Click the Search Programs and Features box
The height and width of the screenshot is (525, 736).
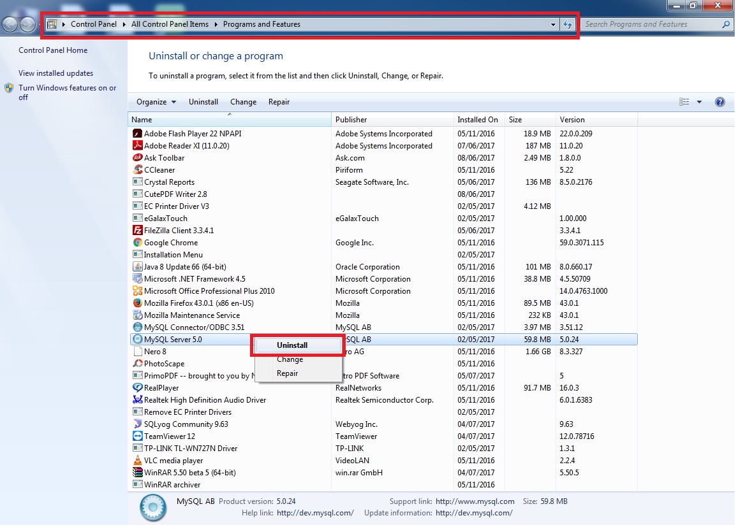(652, 25)
